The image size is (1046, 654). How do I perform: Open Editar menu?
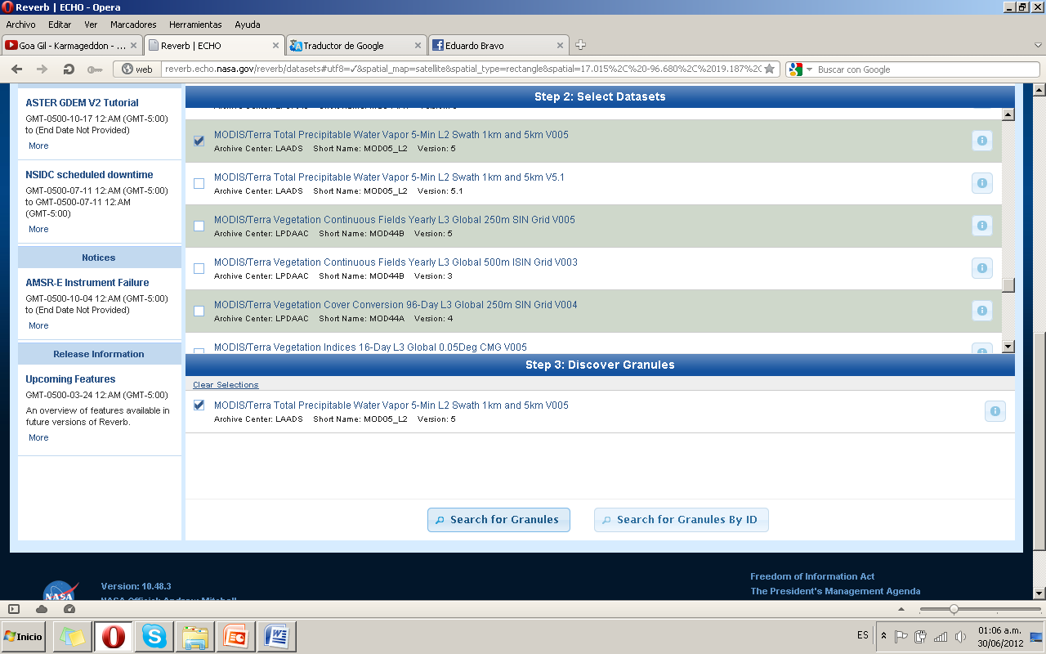click(x=60, y=25)
